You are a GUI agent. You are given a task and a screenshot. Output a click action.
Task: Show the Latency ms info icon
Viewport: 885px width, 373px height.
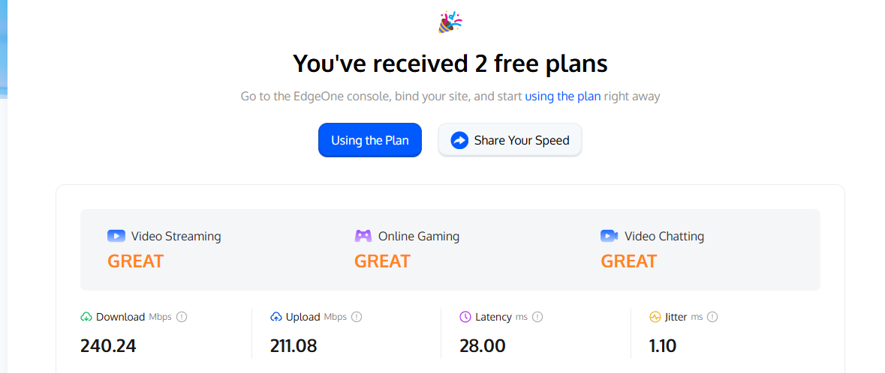(x=537, y=317)
